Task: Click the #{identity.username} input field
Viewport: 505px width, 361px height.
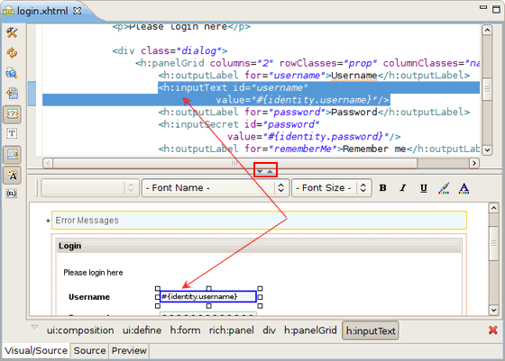Action: tap(208, 297)
